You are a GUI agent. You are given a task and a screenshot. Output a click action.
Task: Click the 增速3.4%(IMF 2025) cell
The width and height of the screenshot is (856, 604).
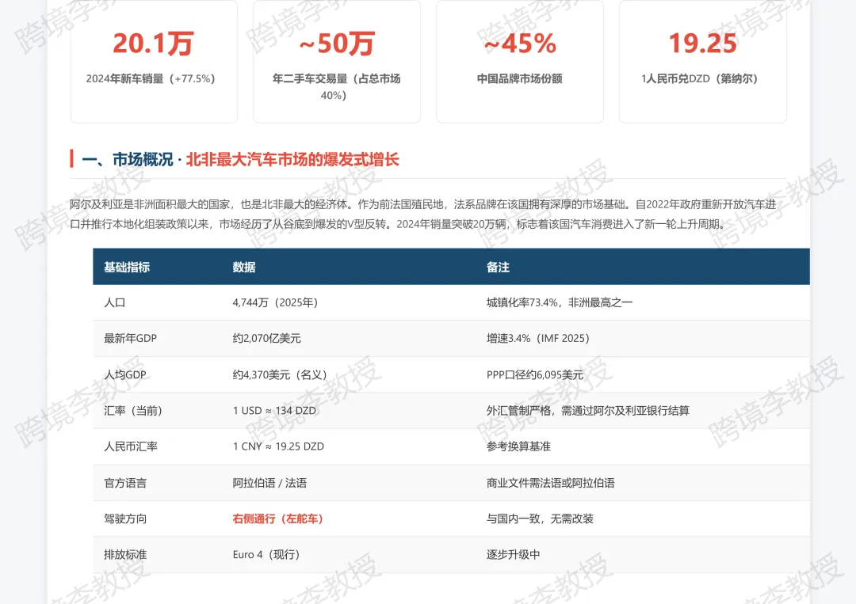(x=537, y=338)
